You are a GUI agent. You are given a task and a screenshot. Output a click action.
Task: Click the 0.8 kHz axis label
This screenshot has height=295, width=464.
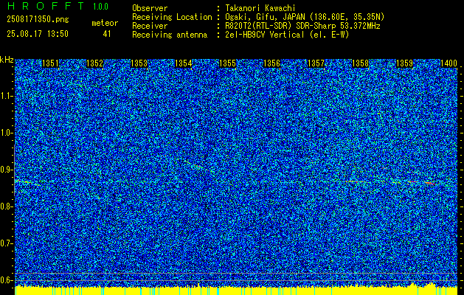click(6, 206)
